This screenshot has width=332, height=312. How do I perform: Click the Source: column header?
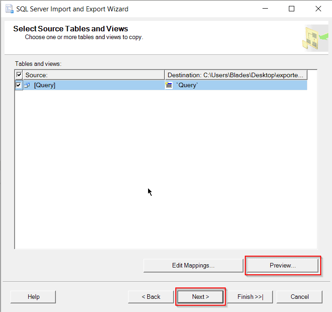[94, 75]
